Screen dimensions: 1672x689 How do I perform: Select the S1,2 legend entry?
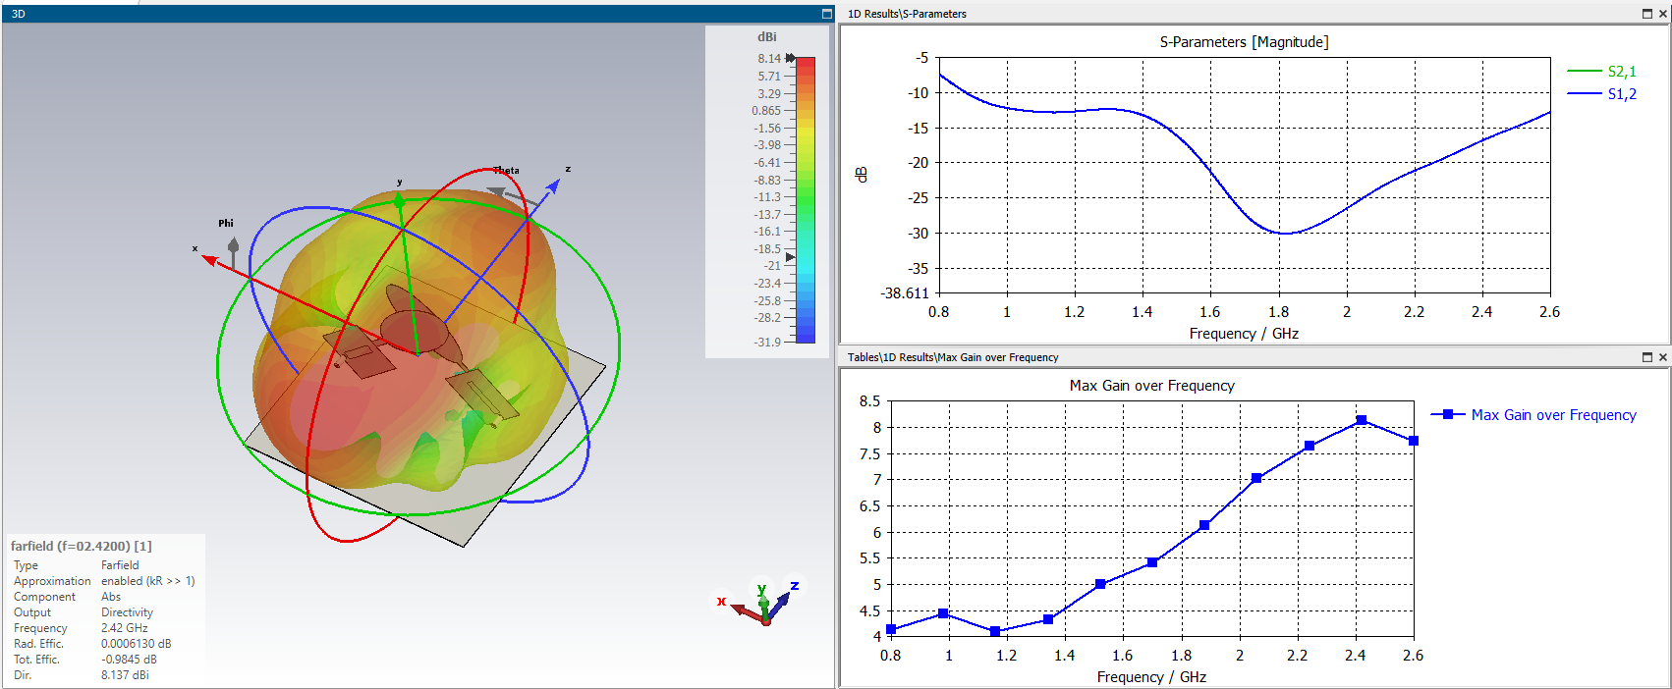(1621, 94)
